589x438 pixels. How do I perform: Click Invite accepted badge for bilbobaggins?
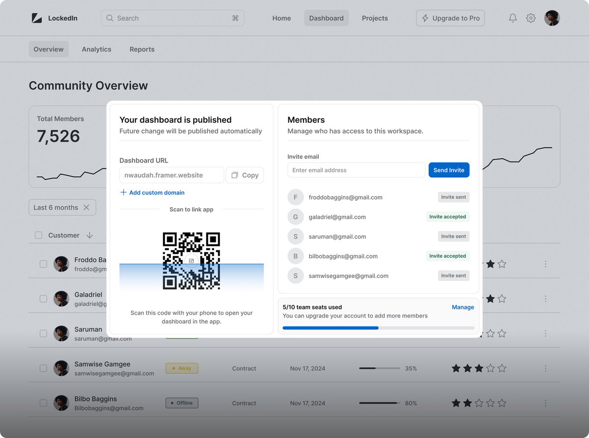click(448, 256)
